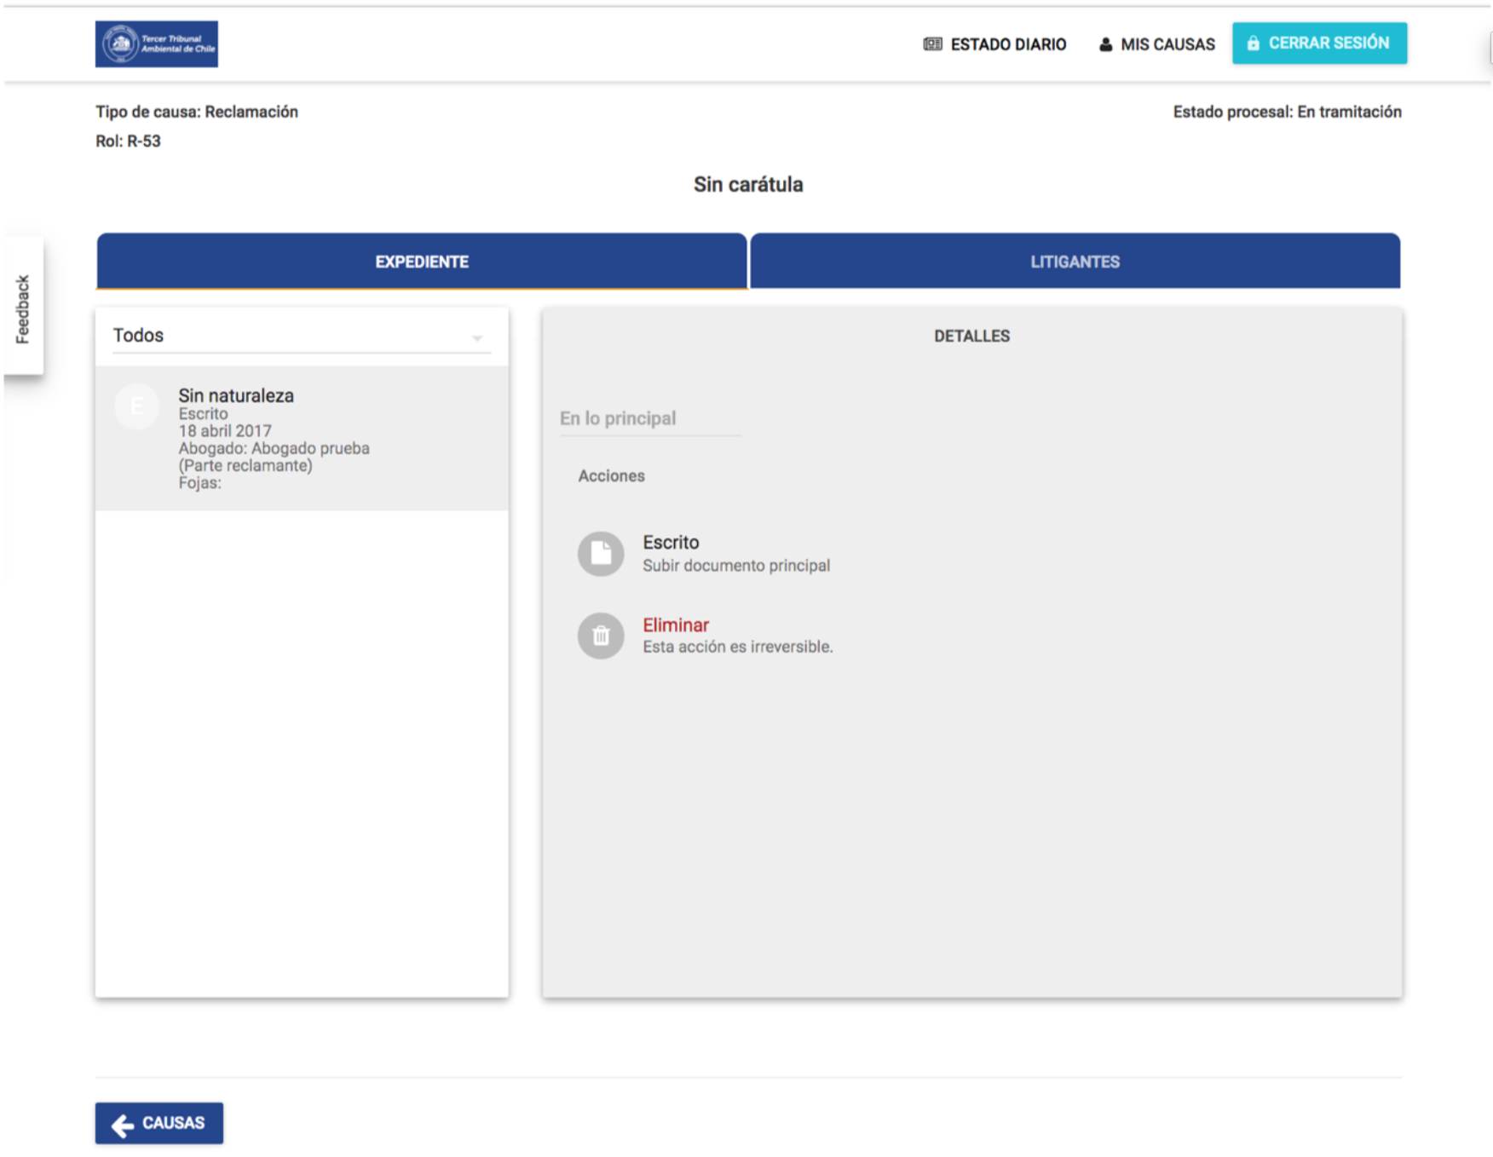Select the Sin naturaleza entry title

point(236,395)
